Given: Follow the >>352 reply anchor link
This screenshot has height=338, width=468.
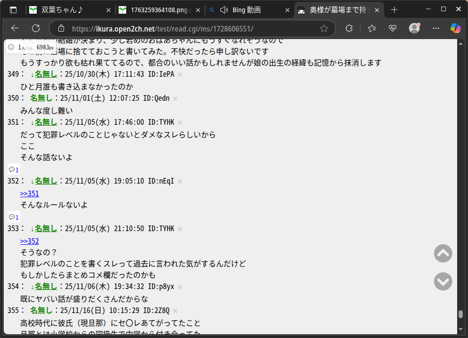Looking at the screenshot, I should tap(30, 241).
